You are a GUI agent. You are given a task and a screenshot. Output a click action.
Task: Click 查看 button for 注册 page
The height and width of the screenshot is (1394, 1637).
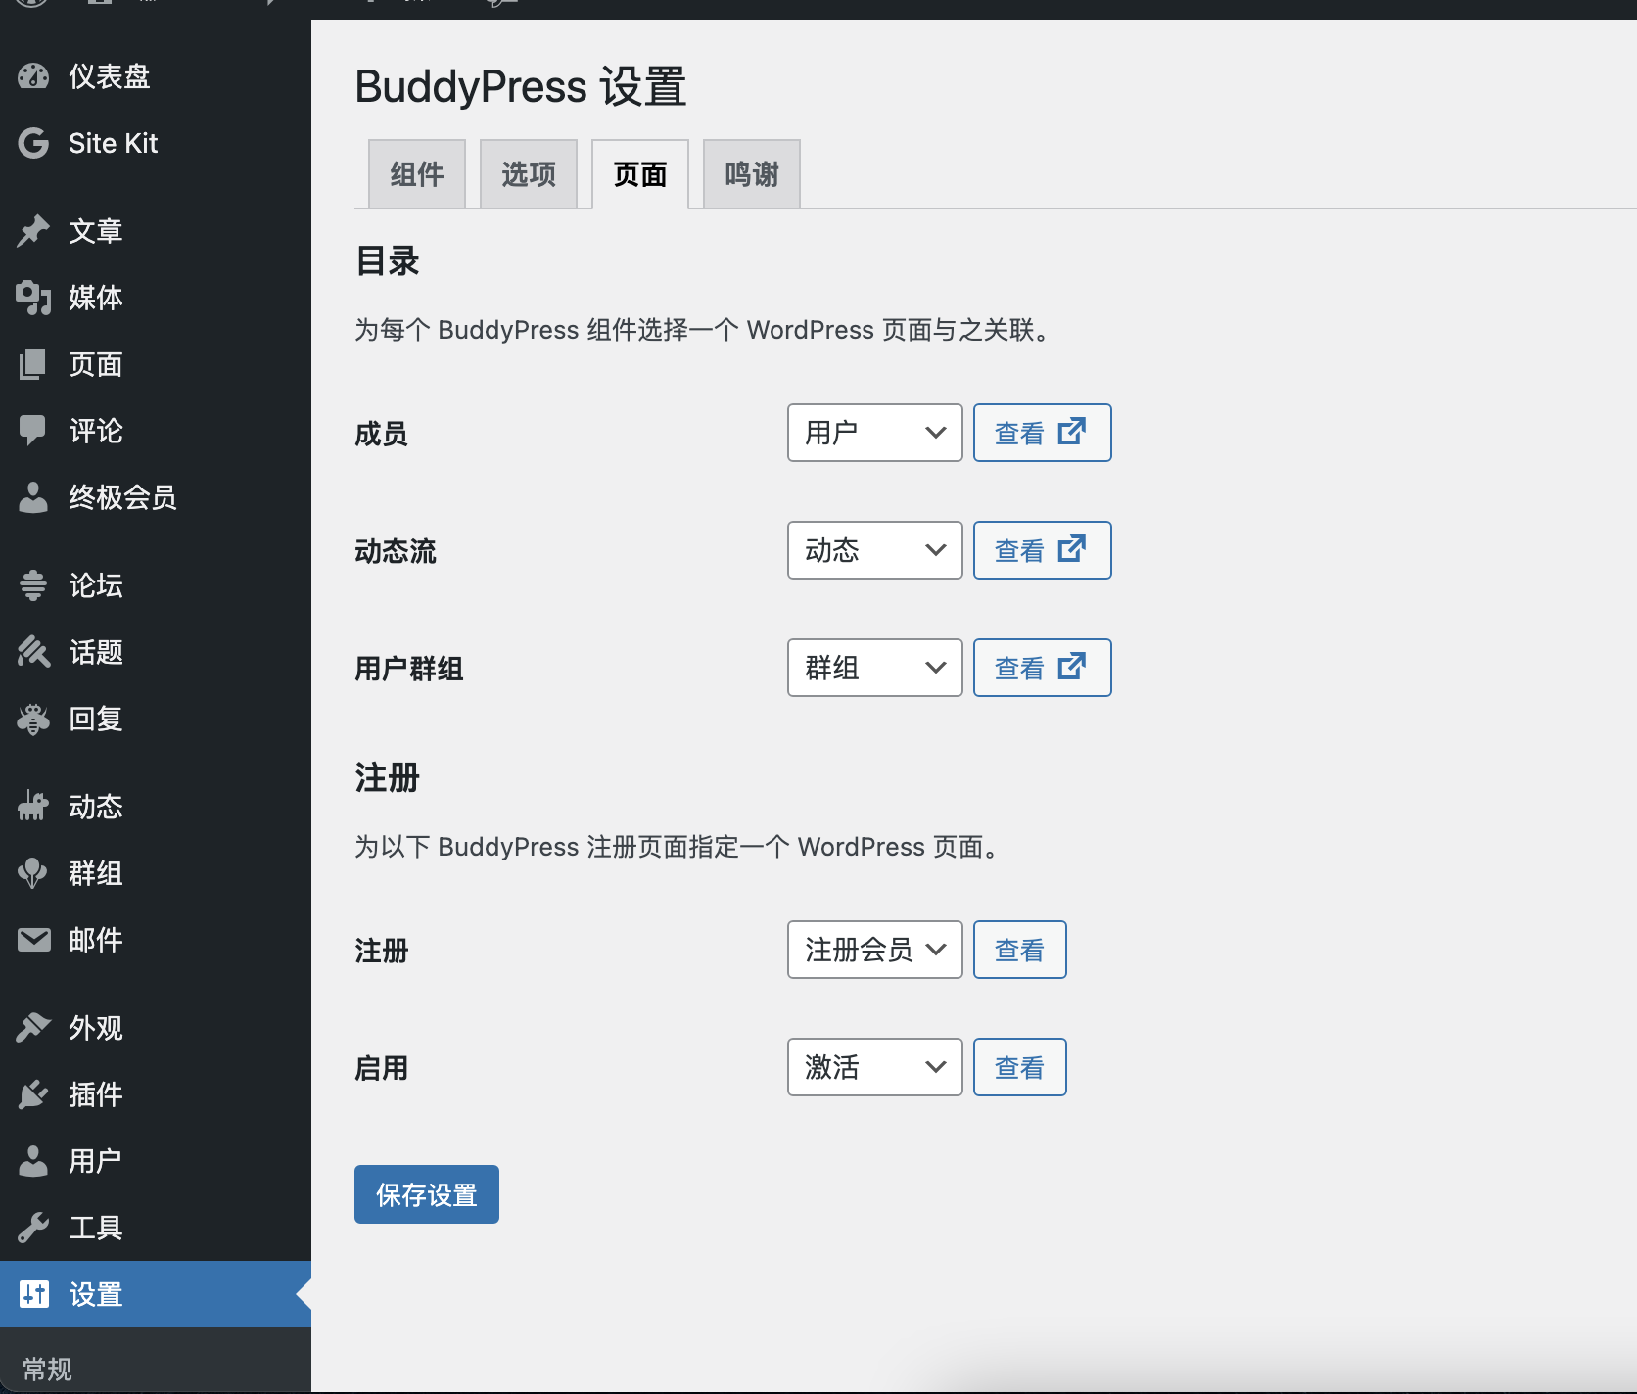point(1020,950)
